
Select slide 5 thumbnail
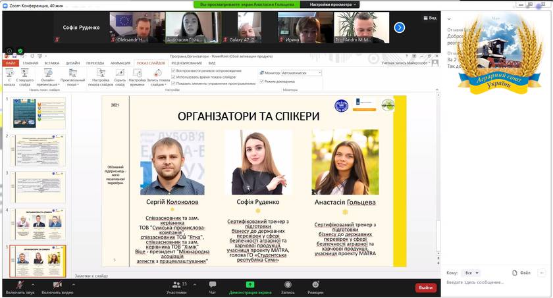pos(38,261)
